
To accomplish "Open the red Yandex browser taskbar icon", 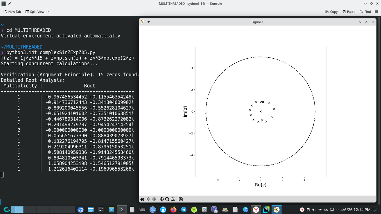I will pos(256,210).
